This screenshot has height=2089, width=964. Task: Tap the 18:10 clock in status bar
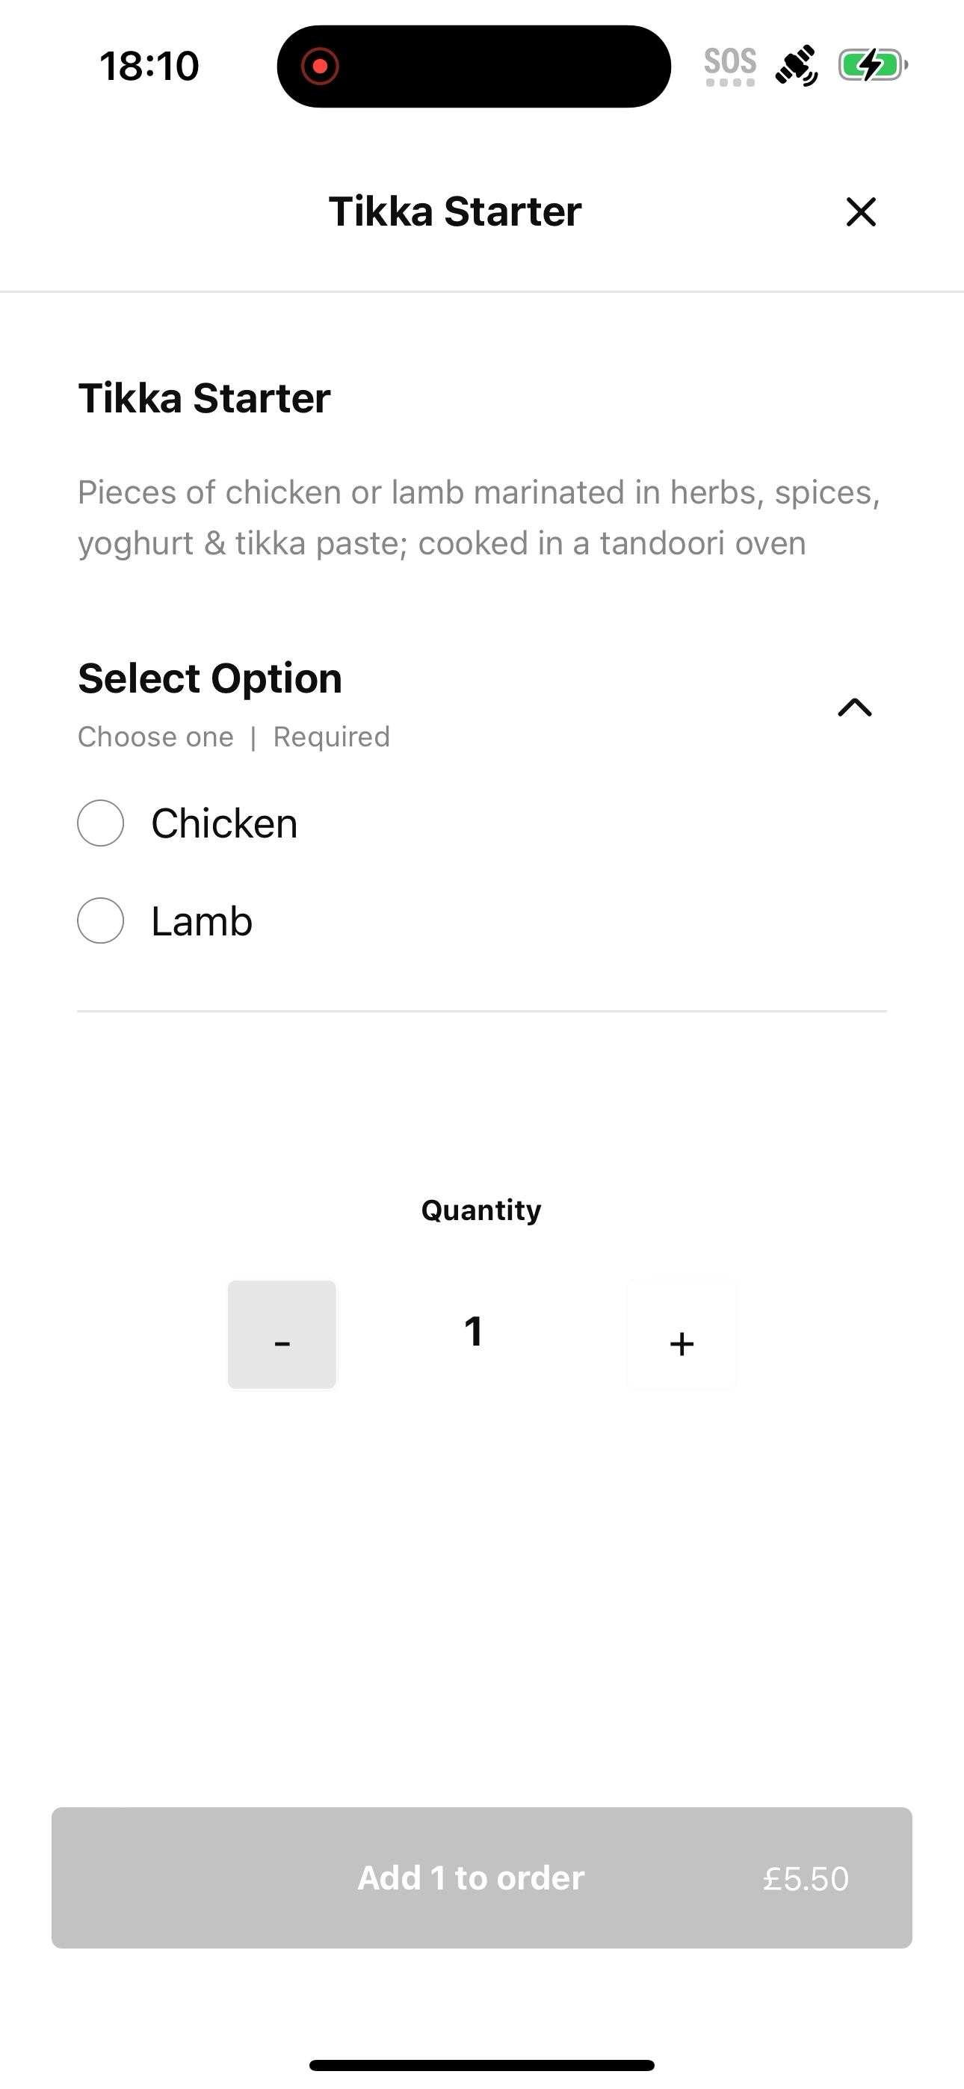click(149, 66)
